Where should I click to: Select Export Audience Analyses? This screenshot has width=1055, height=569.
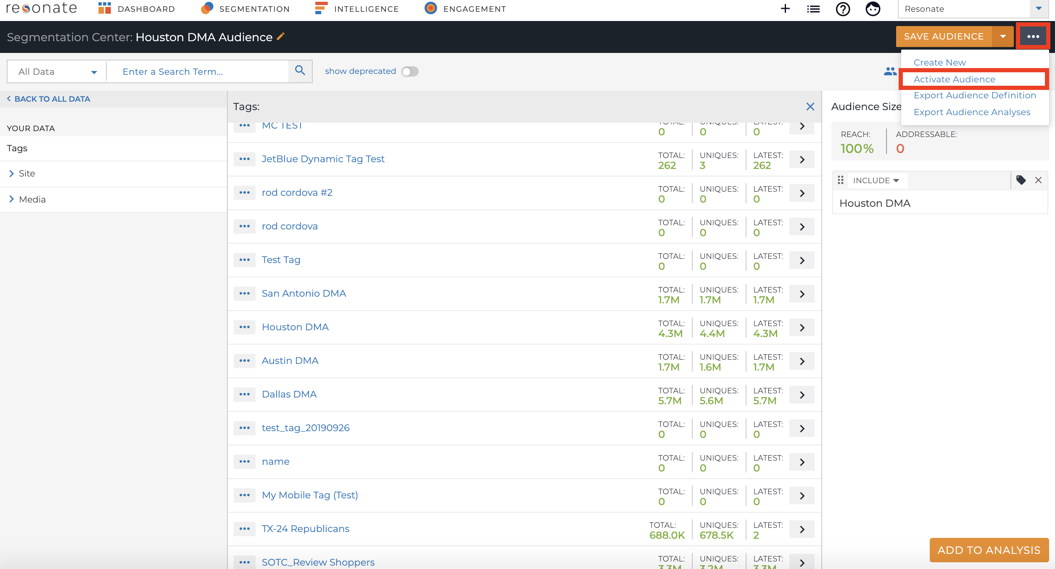(972, 112)
